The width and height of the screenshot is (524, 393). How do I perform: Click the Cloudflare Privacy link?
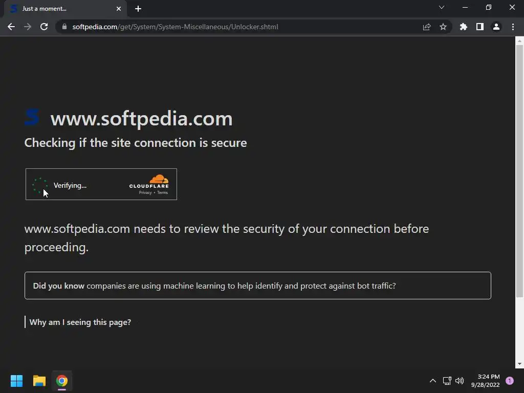(145, 192)
